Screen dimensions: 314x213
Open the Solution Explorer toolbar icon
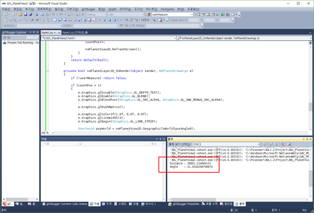coord(198,15)
